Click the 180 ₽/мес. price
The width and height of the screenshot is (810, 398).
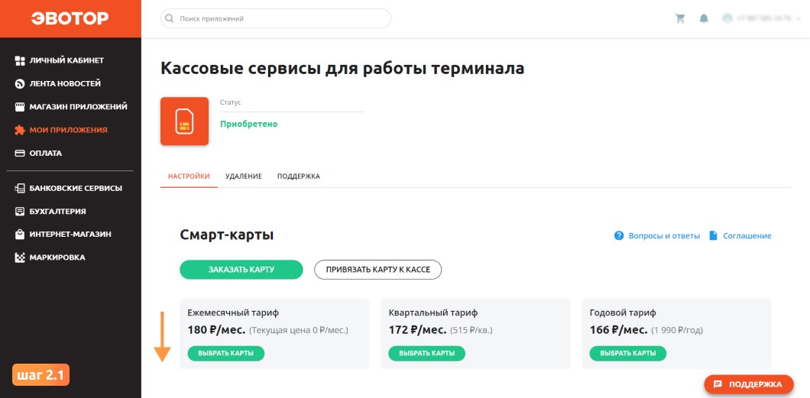[216, 330]
